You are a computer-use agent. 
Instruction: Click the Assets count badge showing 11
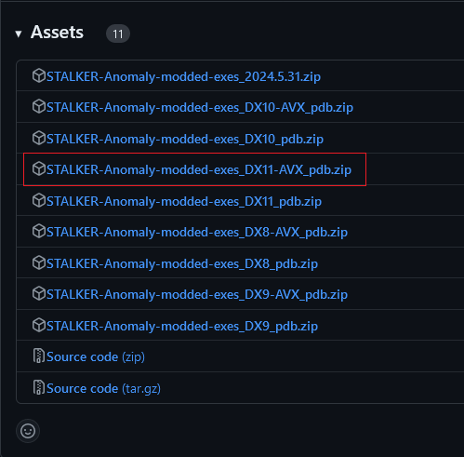coord(118,34)
